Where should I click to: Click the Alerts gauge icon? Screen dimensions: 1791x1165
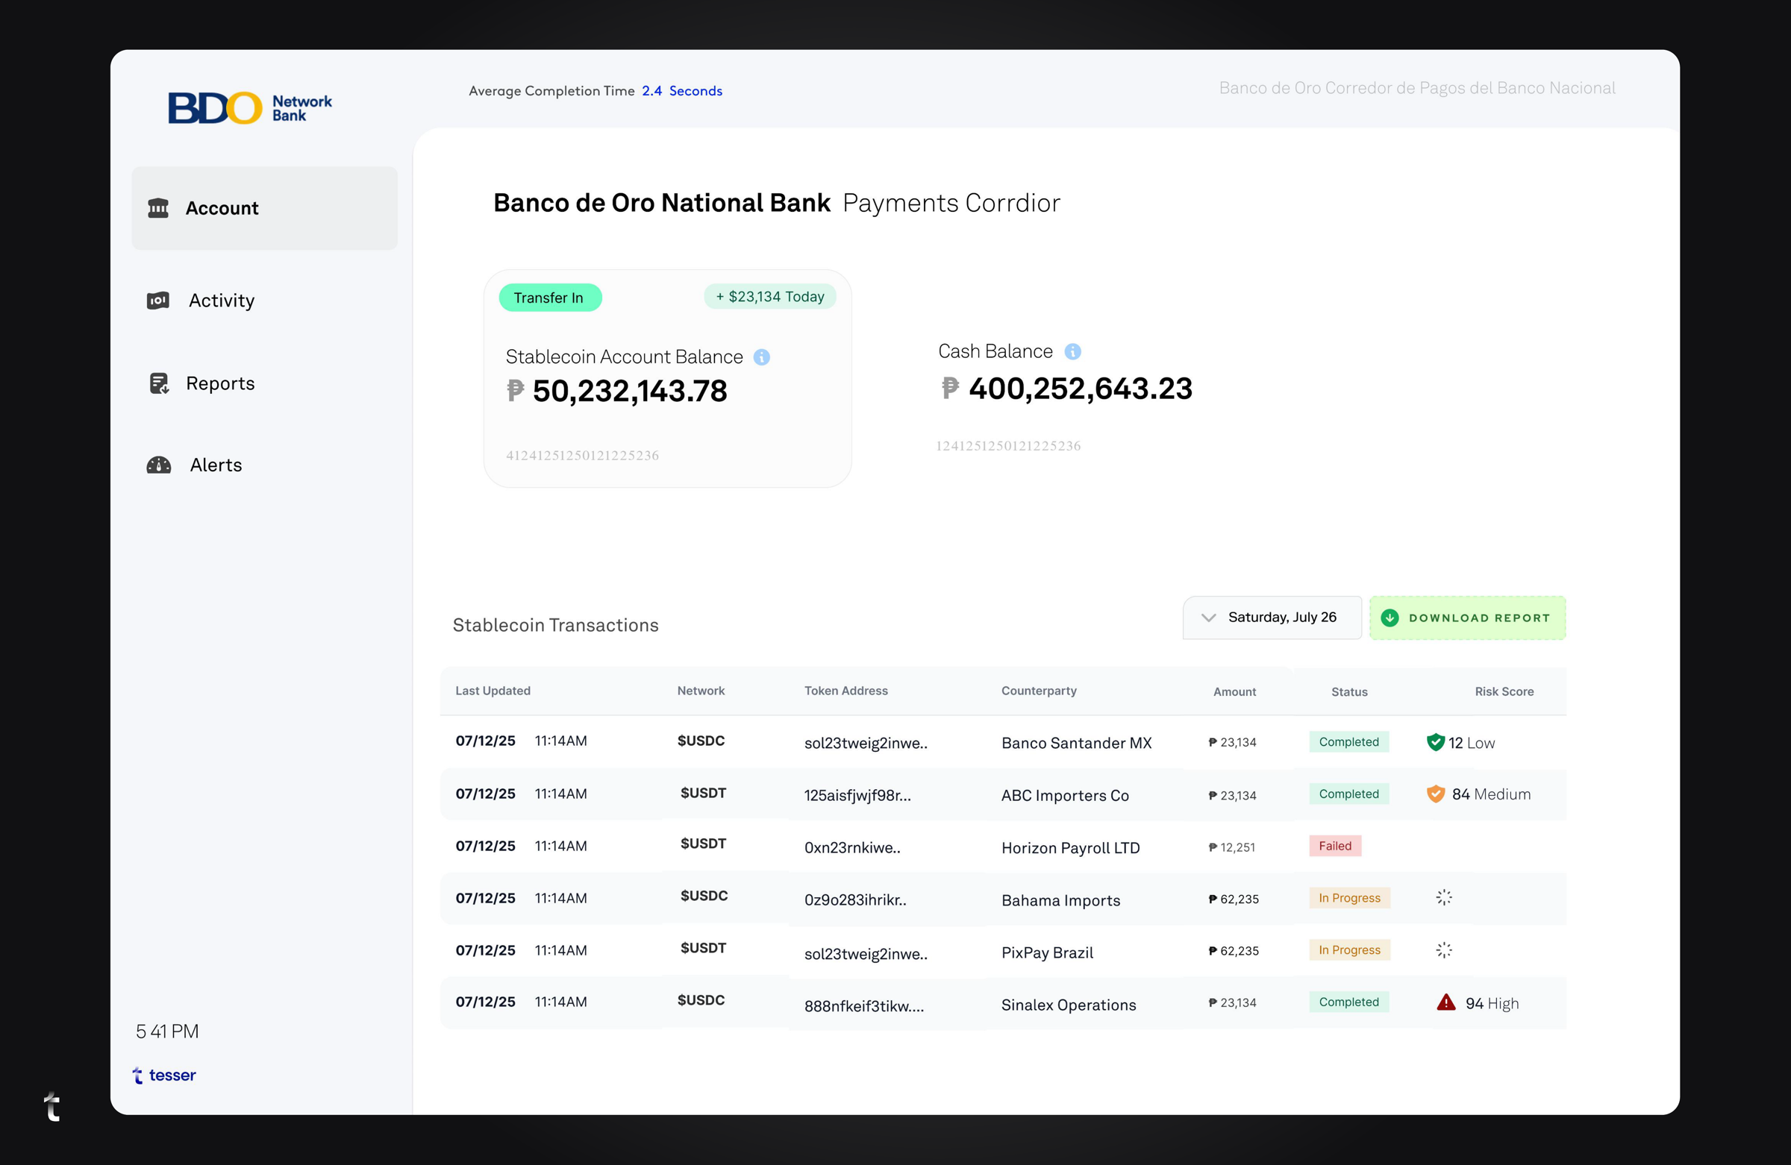(159, 465)
